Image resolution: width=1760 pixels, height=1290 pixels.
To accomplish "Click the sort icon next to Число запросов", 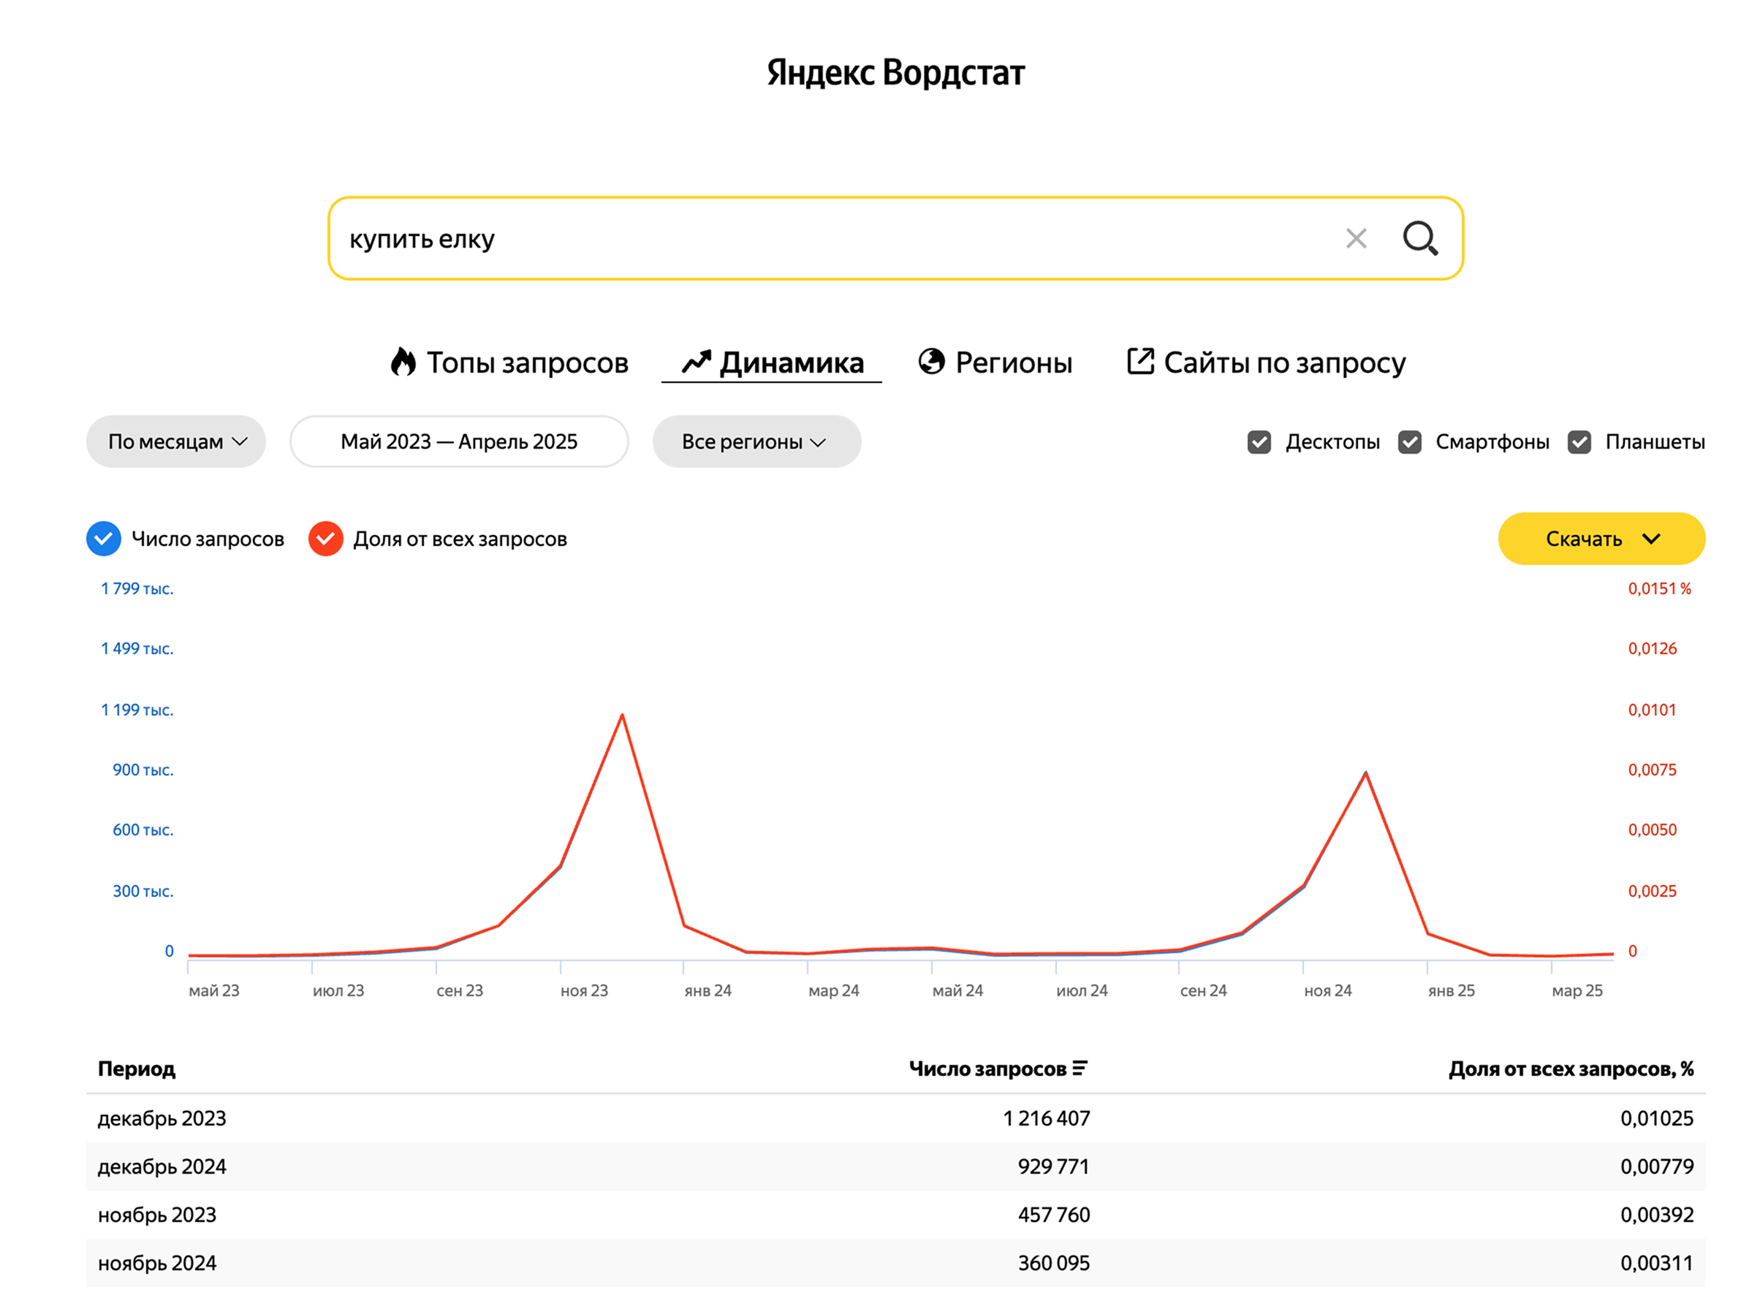I will pyautogui.click(x=1080, y=1069).
